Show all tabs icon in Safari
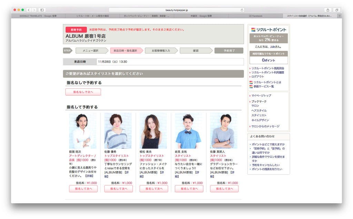 [x=337, y=10]
